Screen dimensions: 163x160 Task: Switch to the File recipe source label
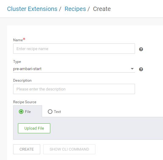click(28, 112)
